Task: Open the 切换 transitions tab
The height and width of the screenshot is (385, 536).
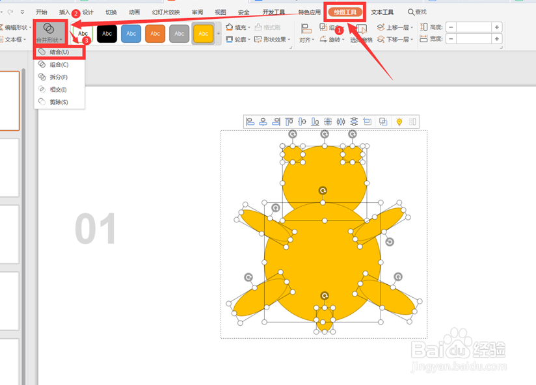Action: tap(111, 12)
